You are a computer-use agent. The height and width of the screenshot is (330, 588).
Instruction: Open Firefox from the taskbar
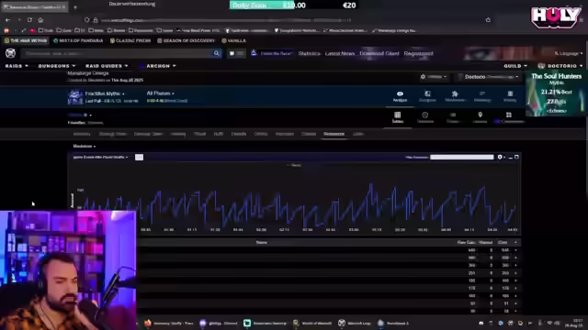pyautogui.click(x=148, y=323)
